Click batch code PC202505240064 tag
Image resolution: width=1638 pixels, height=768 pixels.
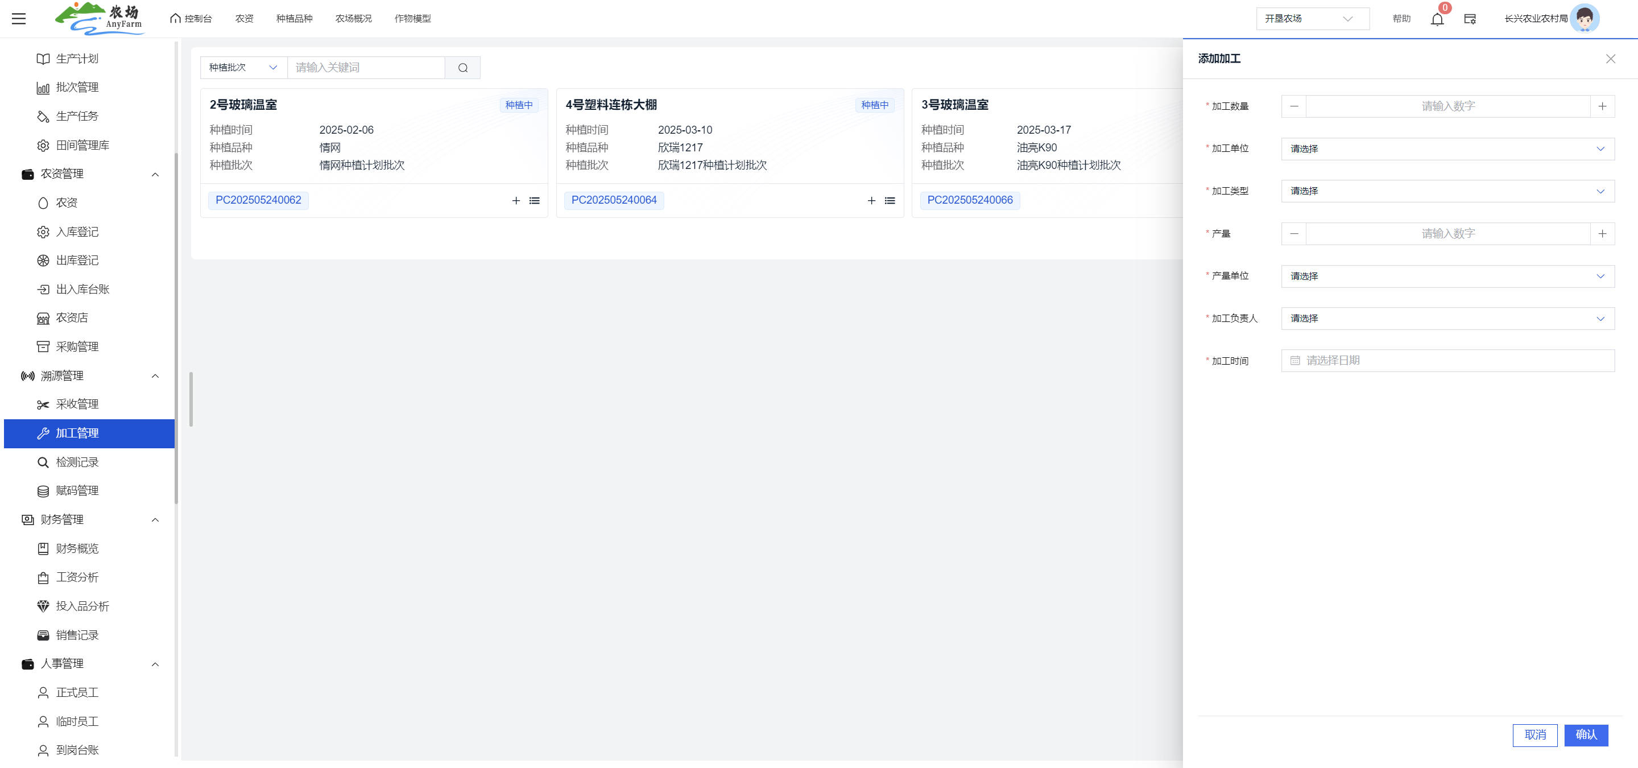[x=613, y=200]
